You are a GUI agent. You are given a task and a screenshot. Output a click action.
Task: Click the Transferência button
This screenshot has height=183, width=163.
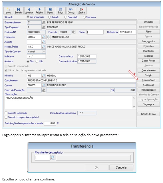coord(148,80)
